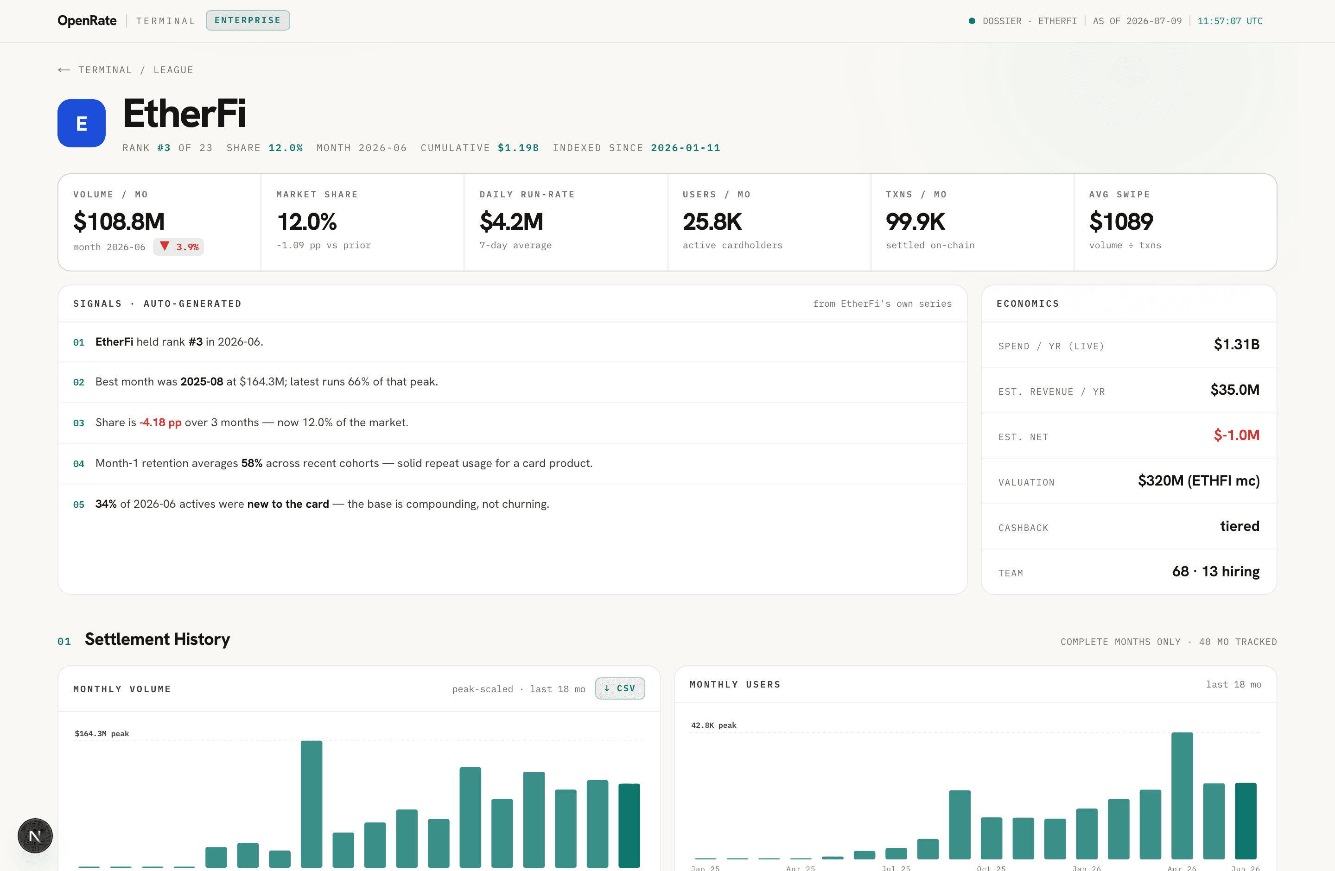Open the LEAGUE breadcrumb link
This screenshot has height=871, width=1335.
click(173, 70)
